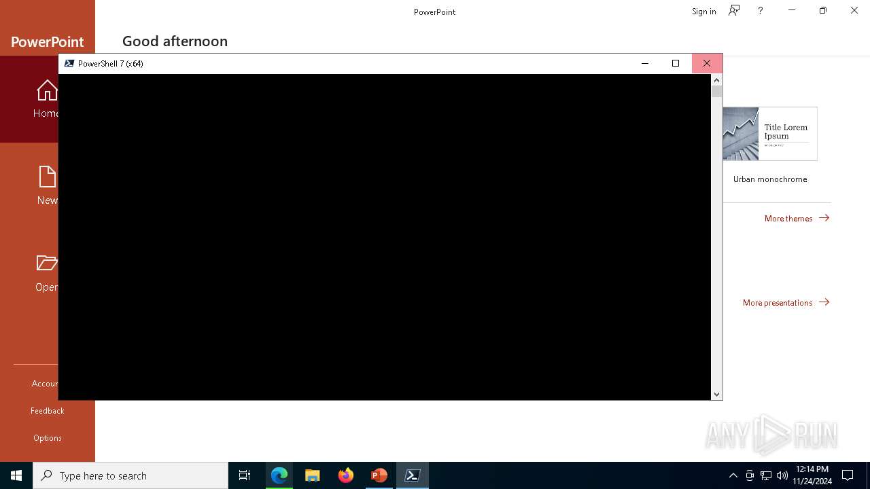Click inside the PowerShell console area
The width and height of the screenshot is (870, 489).
[x=385, y=236]
